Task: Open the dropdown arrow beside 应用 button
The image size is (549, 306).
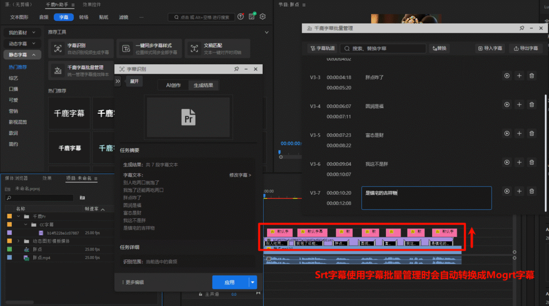Action: [x=253, y=282]
